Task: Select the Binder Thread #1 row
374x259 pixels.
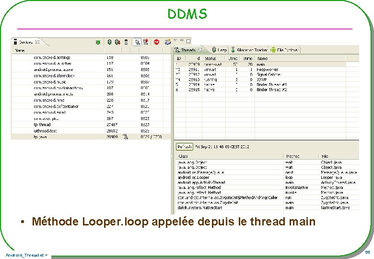Action: pos(260,85)
